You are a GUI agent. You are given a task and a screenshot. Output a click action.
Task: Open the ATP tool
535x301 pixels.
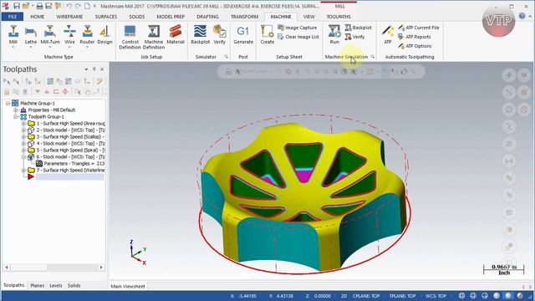[388, 35]
